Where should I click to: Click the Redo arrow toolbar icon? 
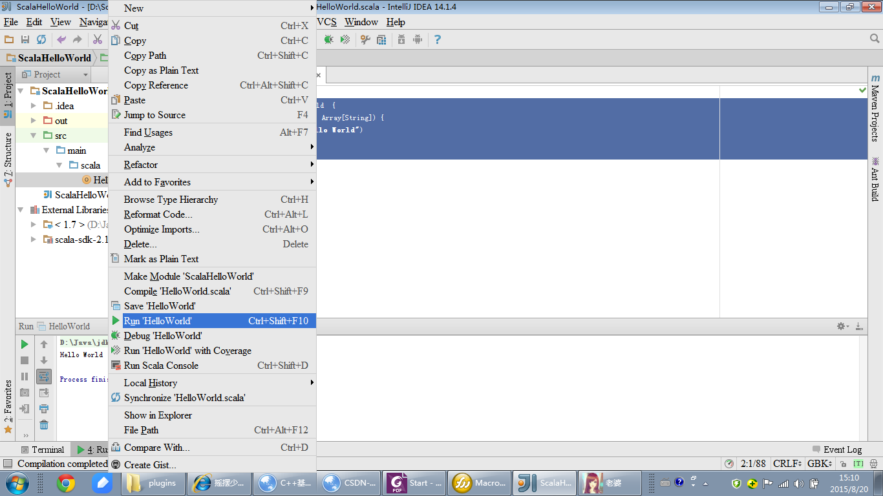pyautogui.click(x=78, y=39)
